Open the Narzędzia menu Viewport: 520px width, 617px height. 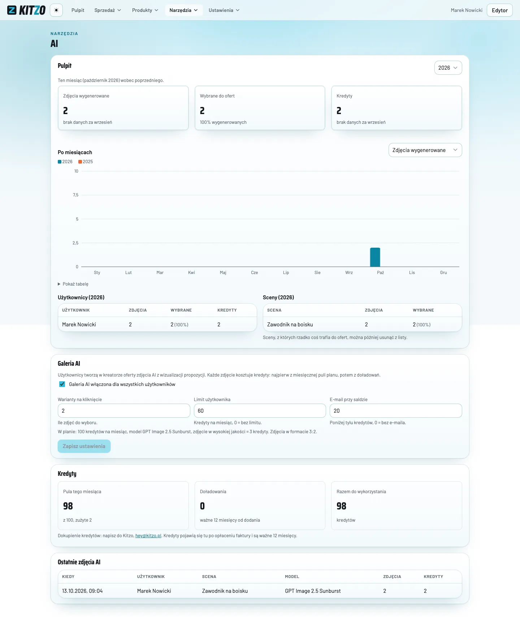[183, 10]
